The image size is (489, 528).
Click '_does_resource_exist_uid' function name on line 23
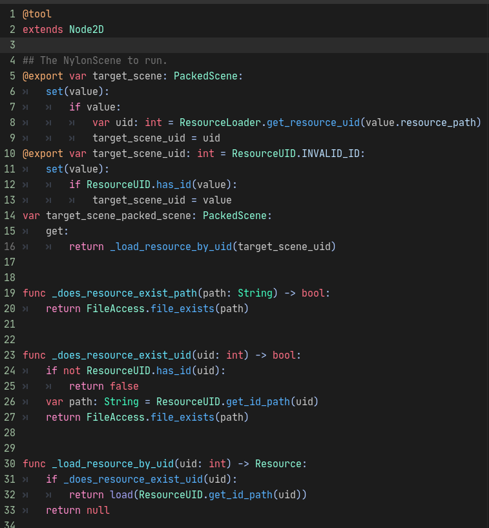click(x=121, y=355)
